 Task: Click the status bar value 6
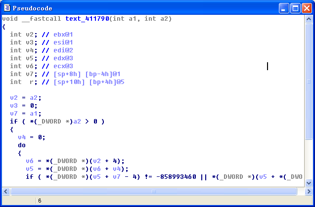coord(40,201)
